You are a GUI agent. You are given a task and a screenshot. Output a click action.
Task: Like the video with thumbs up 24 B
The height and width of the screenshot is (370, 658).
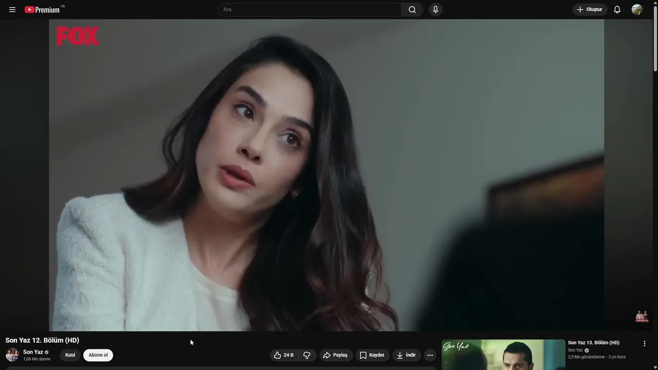(x=284, y=355)
